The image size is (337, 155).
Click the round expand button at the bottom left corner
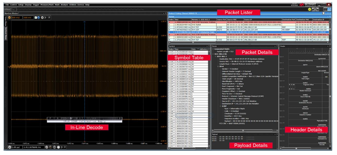(x=6, y=147)
